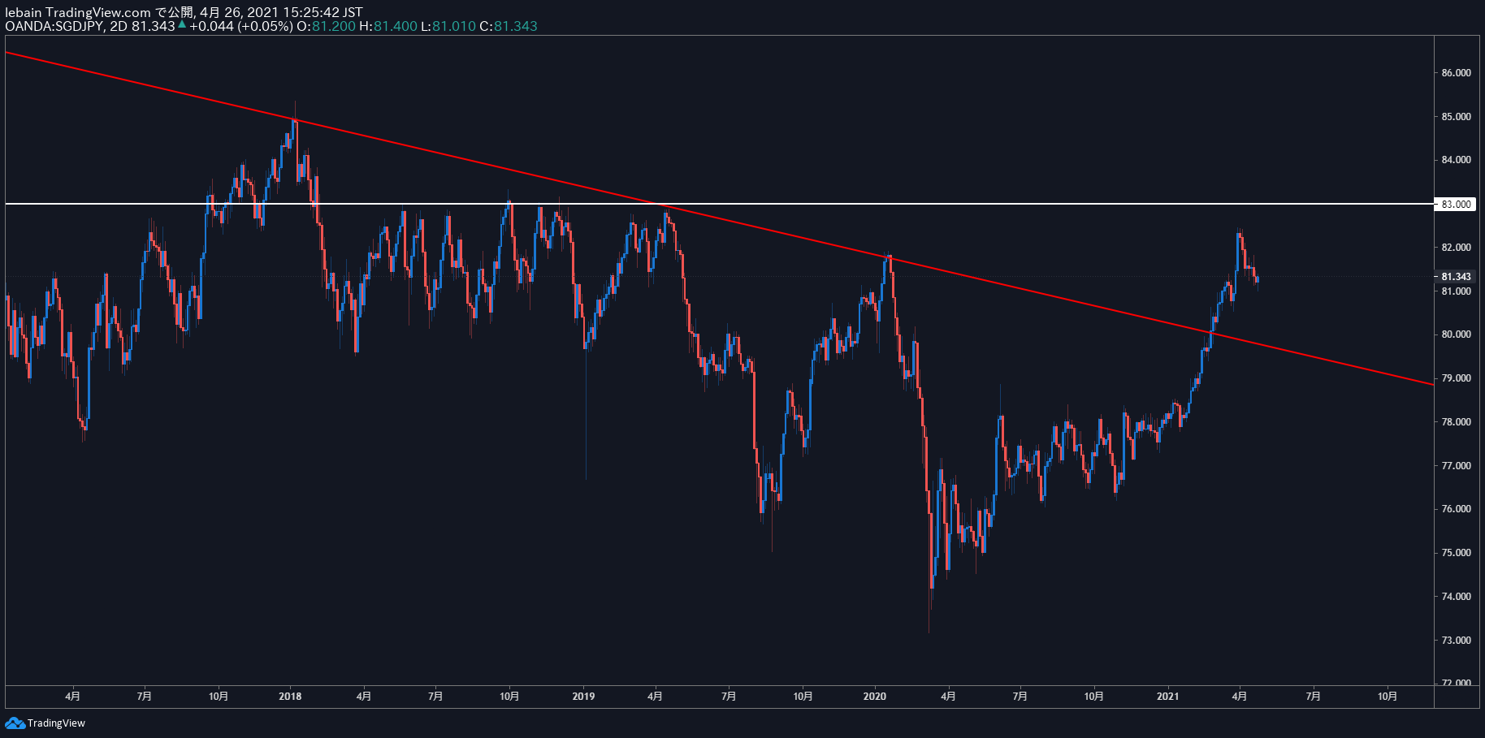Viewport: 1485px width, 738px height.
Task: Click the 84.000 price axis label
Action: (x=1456, y=160)
